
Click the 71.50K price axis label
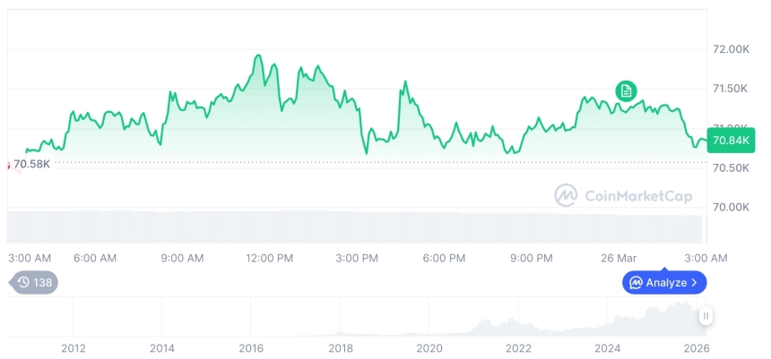[731, 88]
